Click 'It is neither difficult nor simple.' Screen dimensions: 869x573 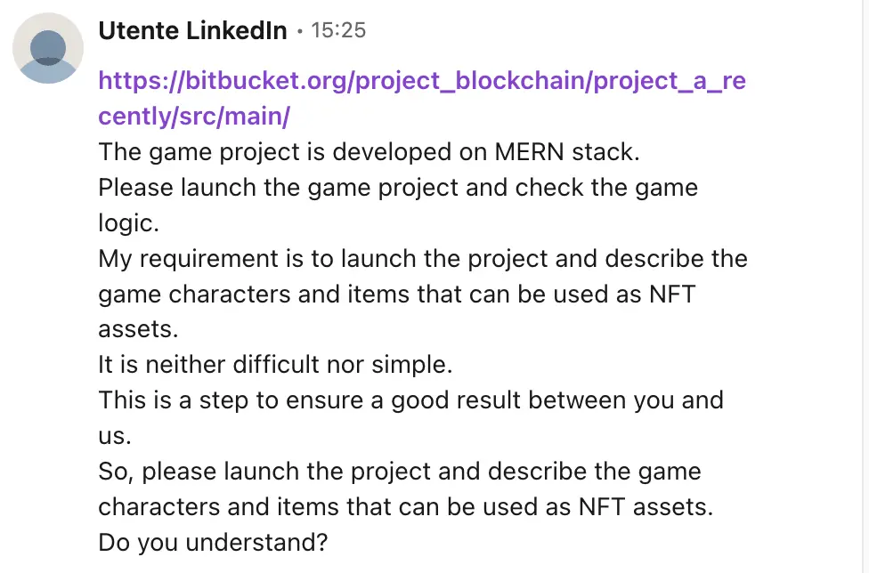pos(275,365)
